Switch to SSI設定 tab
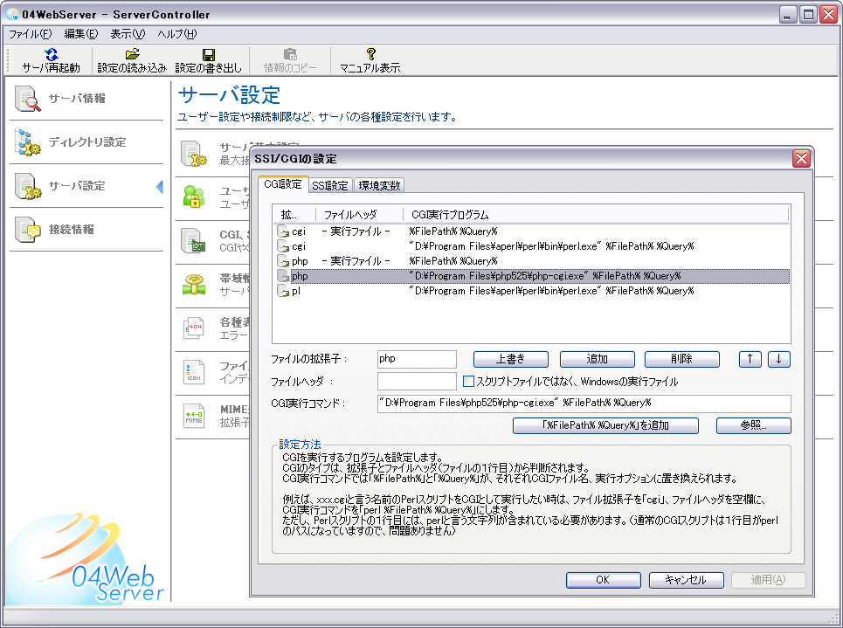The image size is (843, 628). (x=330, y=185)
